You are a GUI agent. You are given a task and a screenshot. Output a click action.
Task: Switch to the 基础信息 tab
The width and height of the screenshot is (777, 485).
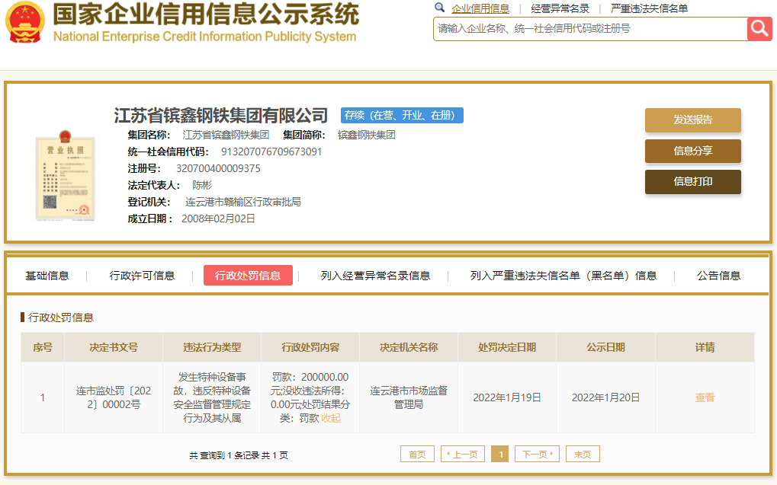pyautogui.click(x=47, y=276)
